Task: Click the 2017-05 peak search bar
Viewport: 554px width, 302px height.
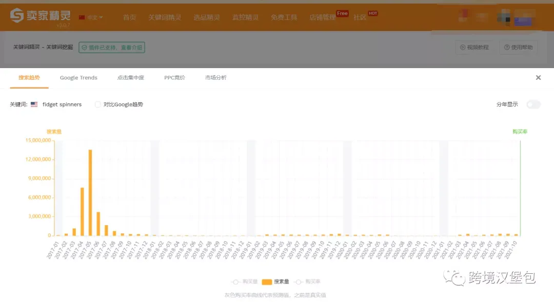Action: click(x=90, y=193)
